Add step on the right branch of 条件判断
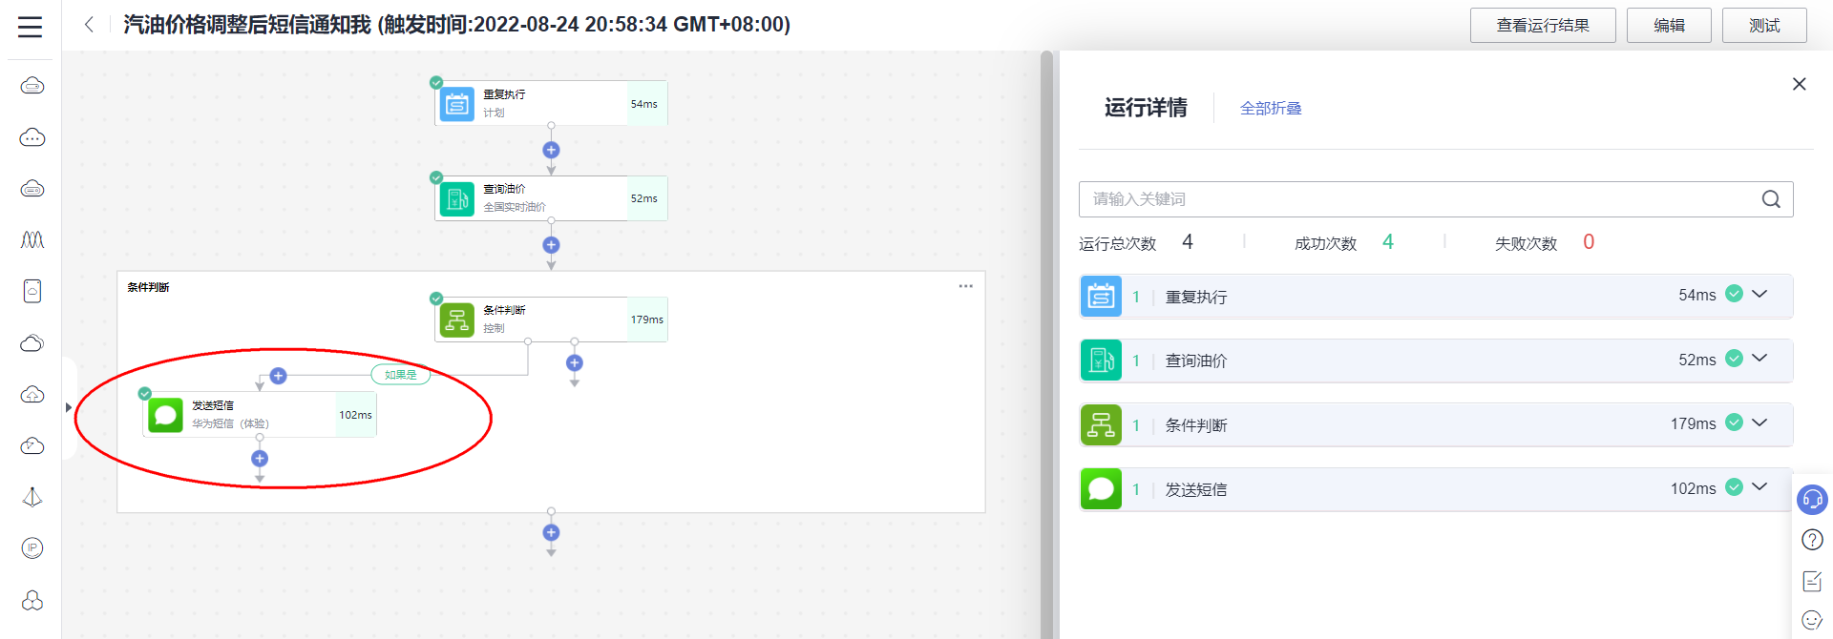The image size is (1833, 639). (x=575, y=362)
